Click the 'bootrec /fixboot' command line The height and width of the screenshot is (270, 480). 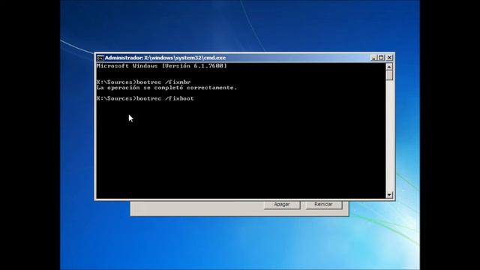pos(145,98)
